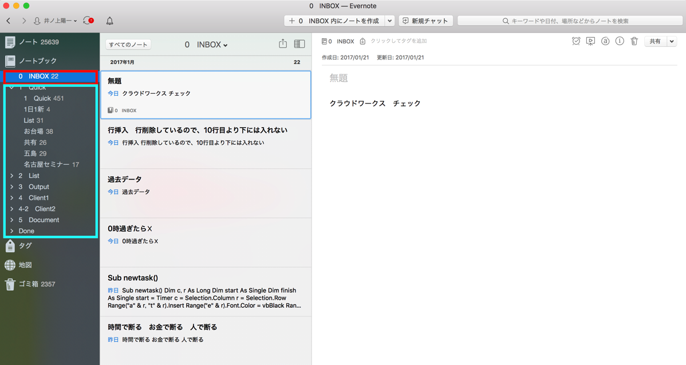Show note info icon
Image resolution: width=686 pixels, height=365 pixels.
pos(620,41)
